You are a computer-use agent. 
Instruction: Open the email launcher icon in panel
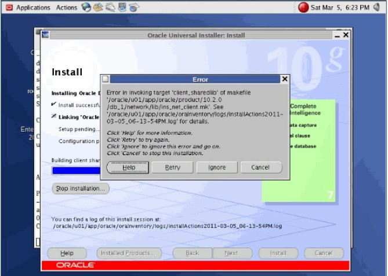click(98, 8)
